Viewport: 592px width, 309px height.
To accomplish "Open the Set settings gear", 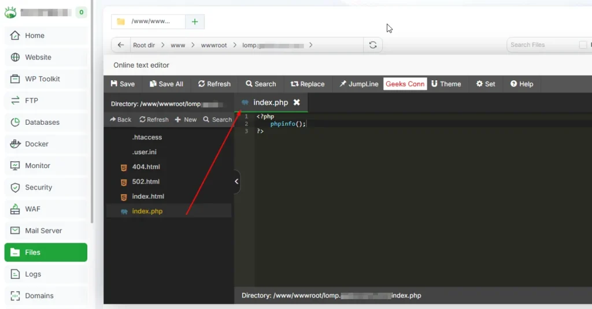I will point(486,84).
